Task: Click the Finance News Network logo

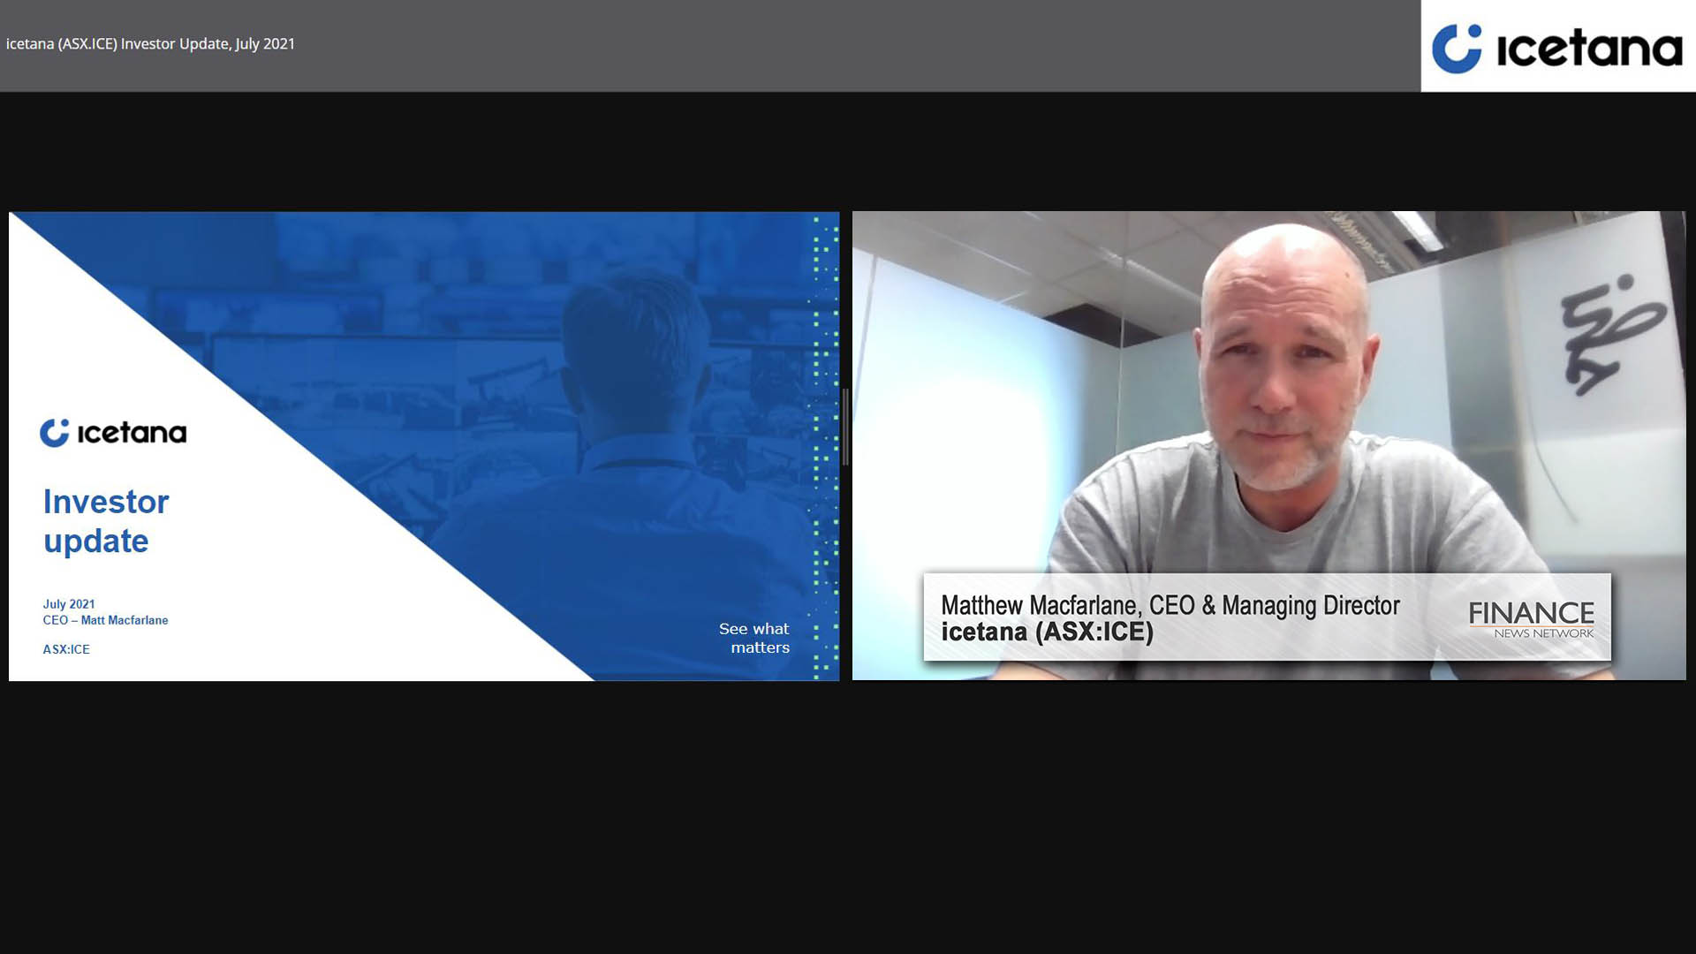Action: (x=1531, y=619)
